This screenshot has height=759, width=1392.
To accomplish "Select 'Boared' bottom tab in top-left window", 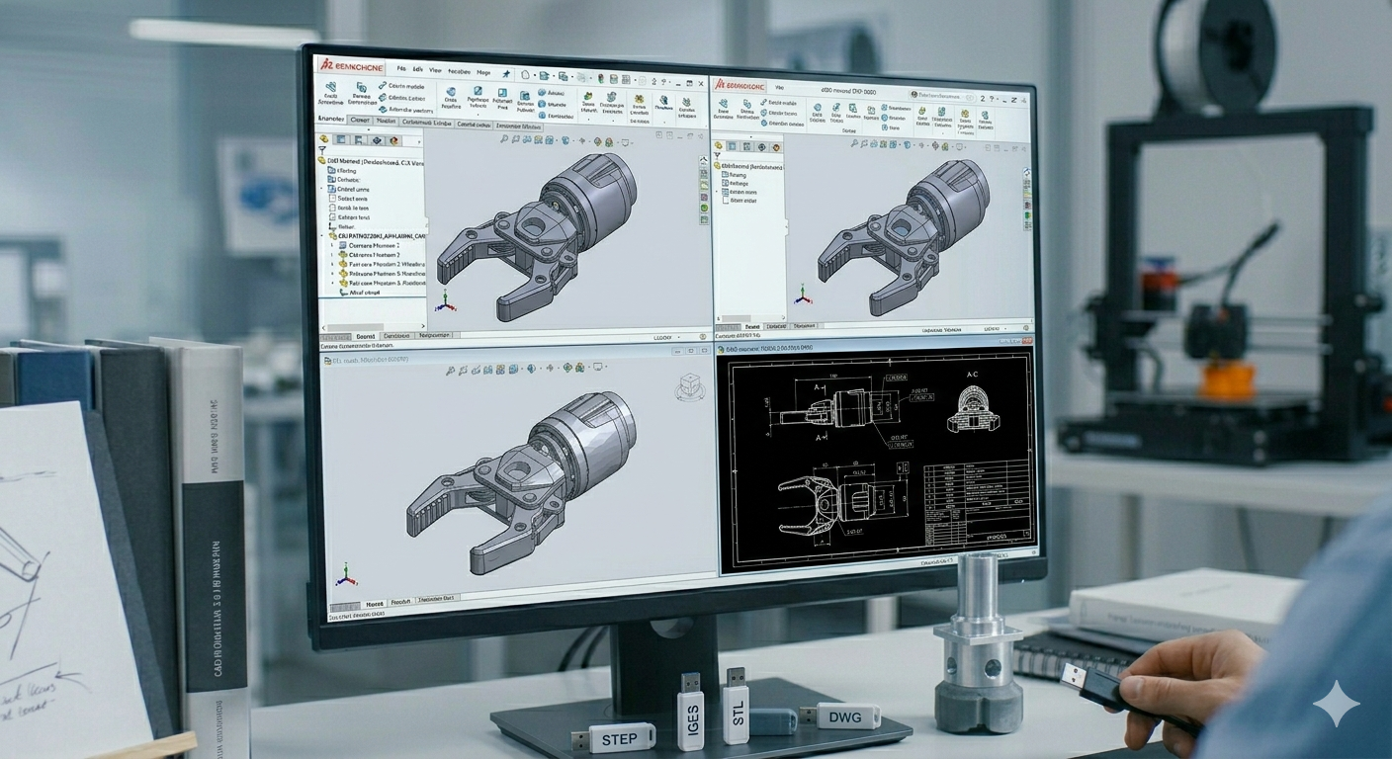I will tap(366, 336).
